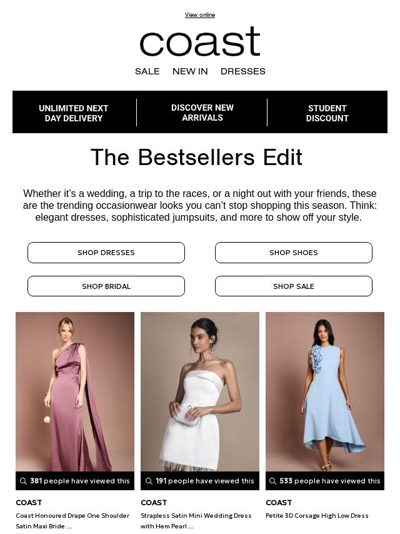
Task: Click the SHOP SALE button
Action: tap(294, 286)
